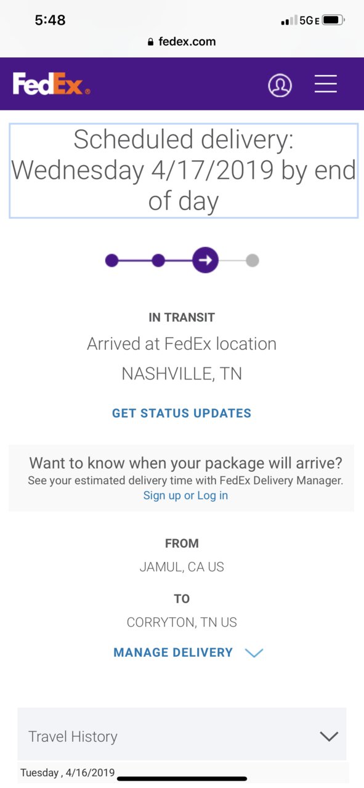Select the second progress step dot
This screenshot has width=364, height=788.
pos(158,261)
